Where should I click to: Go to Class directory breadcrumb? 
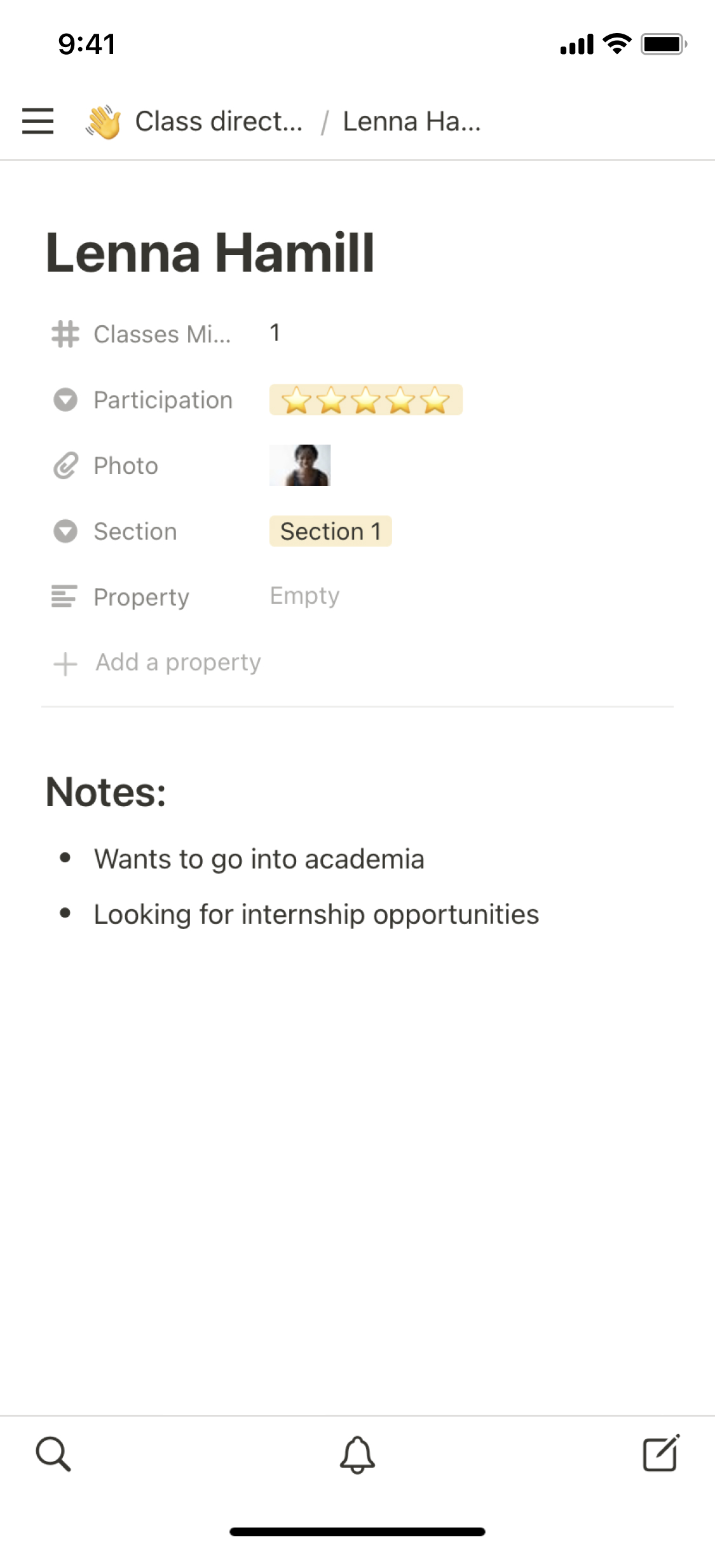[x=219, y=122]
